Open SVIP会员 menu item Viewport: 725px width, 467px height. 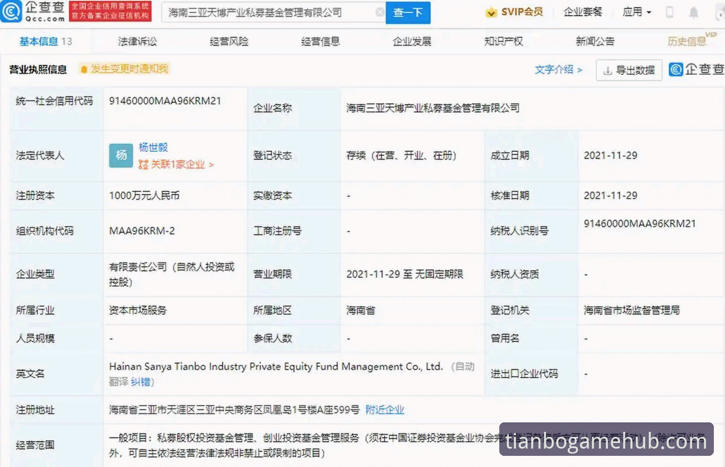coord(514,12)
